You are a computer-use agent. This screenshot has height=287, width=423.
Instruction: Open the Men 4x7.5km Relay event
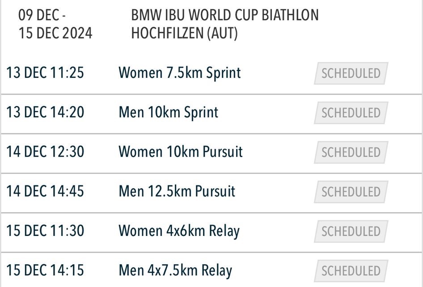(x=175, y=271)
